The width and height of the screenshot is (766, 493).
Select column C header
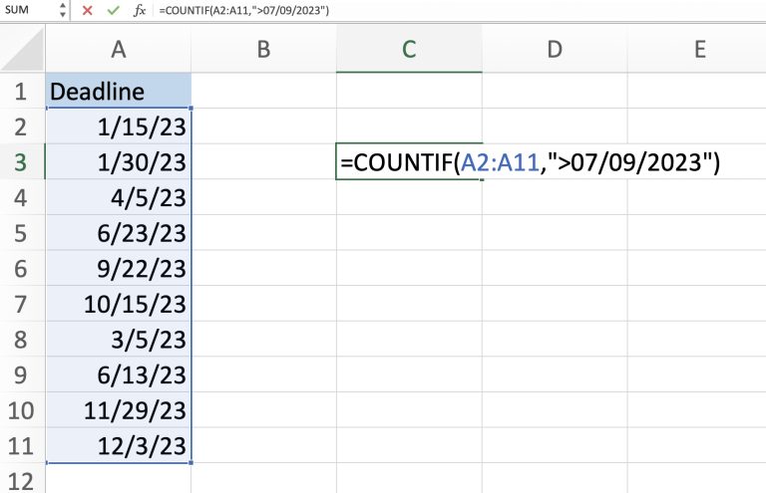click(x=409, y=49)
